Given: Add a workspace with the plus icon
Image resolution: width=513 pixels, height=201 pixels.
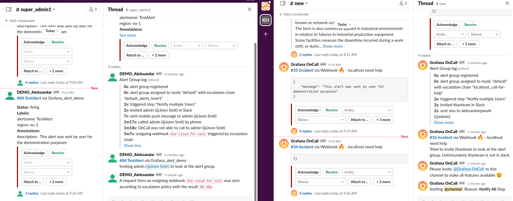Looking at the screenshot, I should point(266,34).
